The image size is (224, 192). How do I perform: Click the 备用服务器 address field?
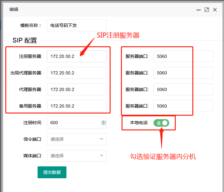pos(77,106)
